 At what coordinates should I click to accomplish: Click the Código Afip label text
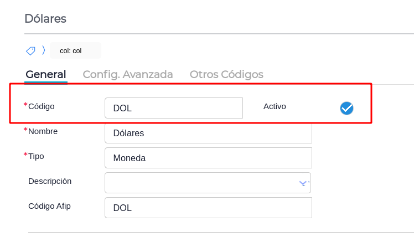49,206
